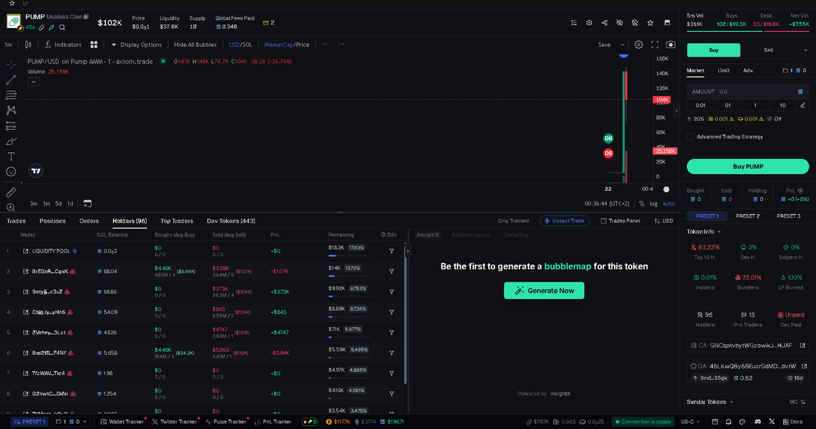Select the ruler measure tool
The height and width of the screenshot is (429, 816).
(x=11, y=192)
